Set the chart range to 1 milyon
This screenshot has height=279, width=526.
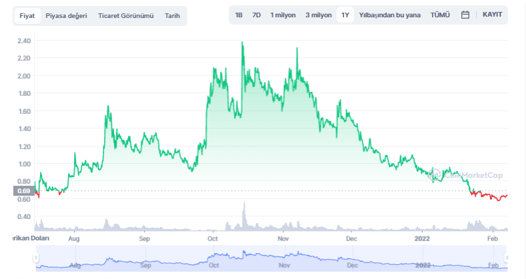coord(283,15)
